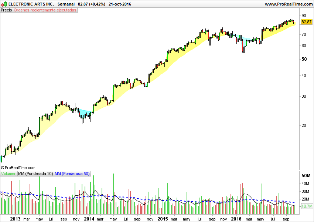The image size is (314, 222).
Task: Click the 50M level on volume axis
Action: [306, 175]
